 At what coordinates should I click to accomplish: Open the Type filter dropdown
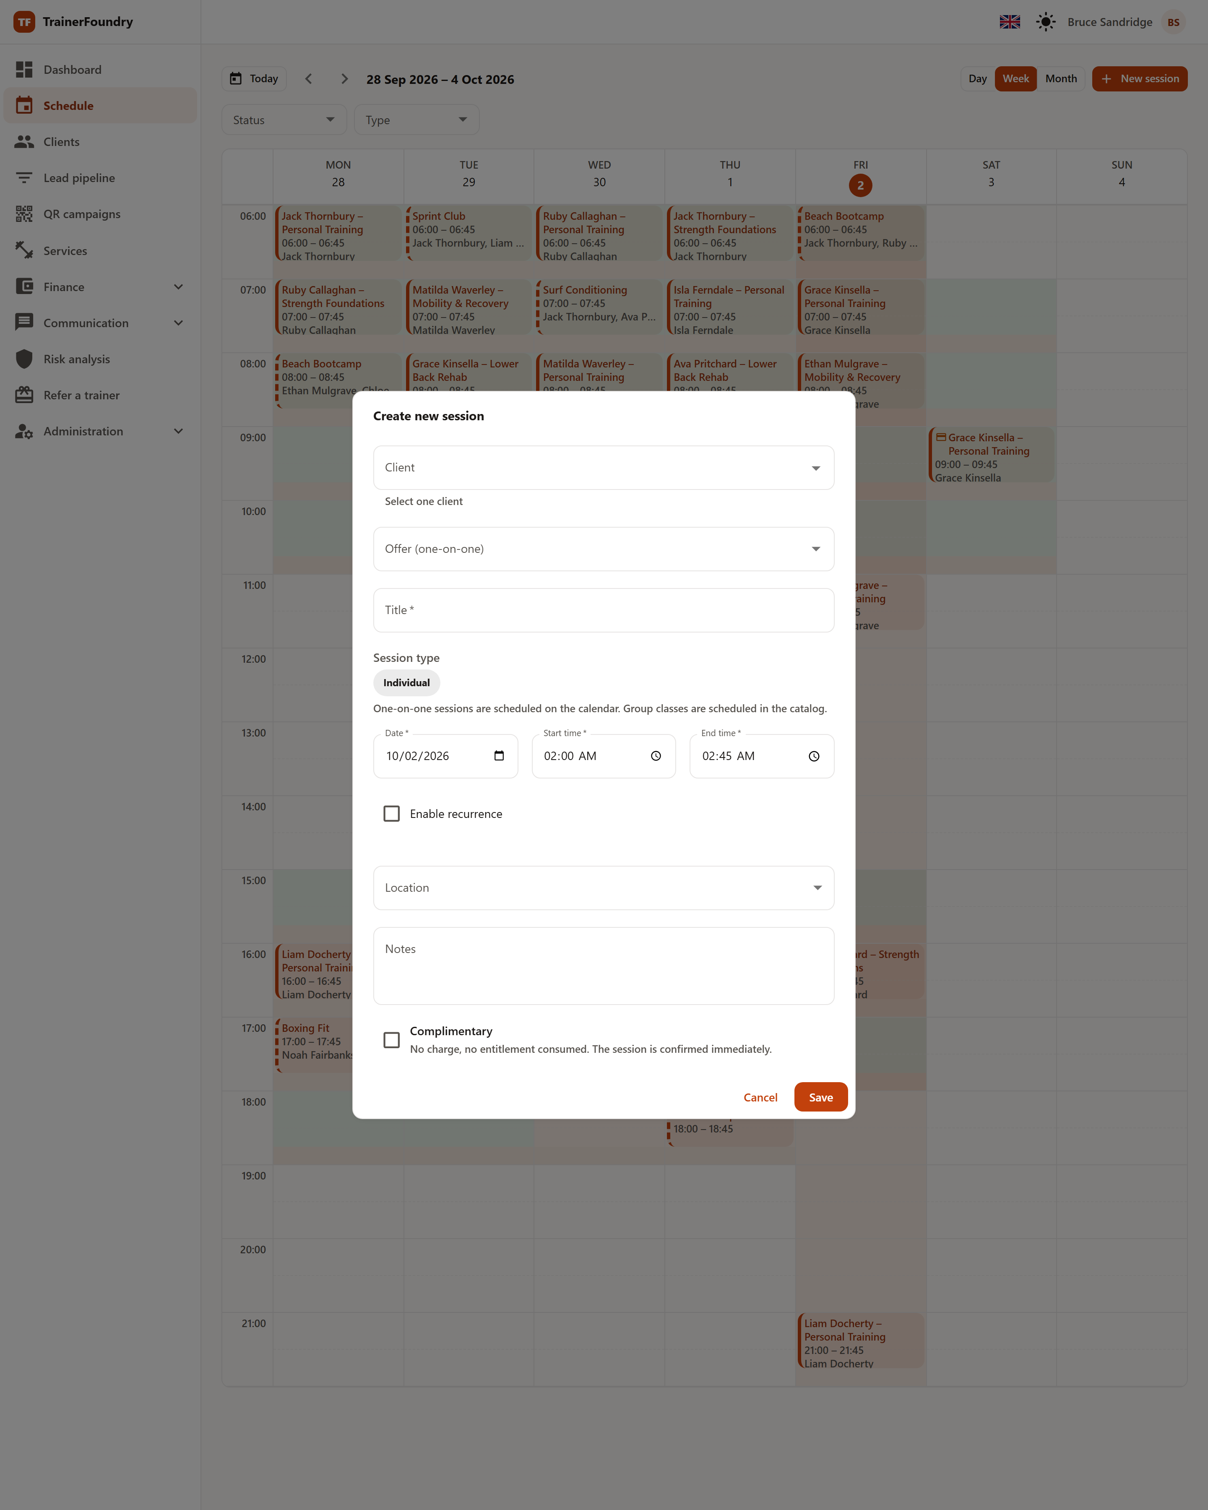[x=416, y=120]
